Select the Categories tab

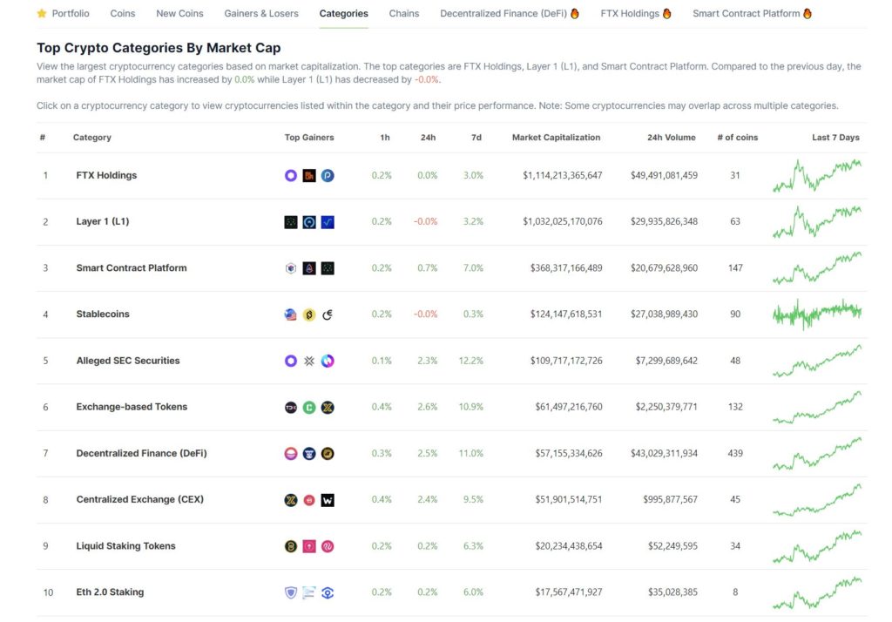pyautogui.click(x=343, y=13)
